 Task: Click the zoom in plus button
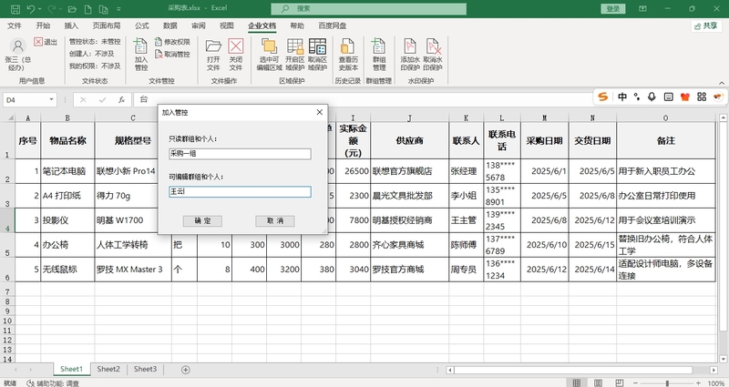(698, 383)
